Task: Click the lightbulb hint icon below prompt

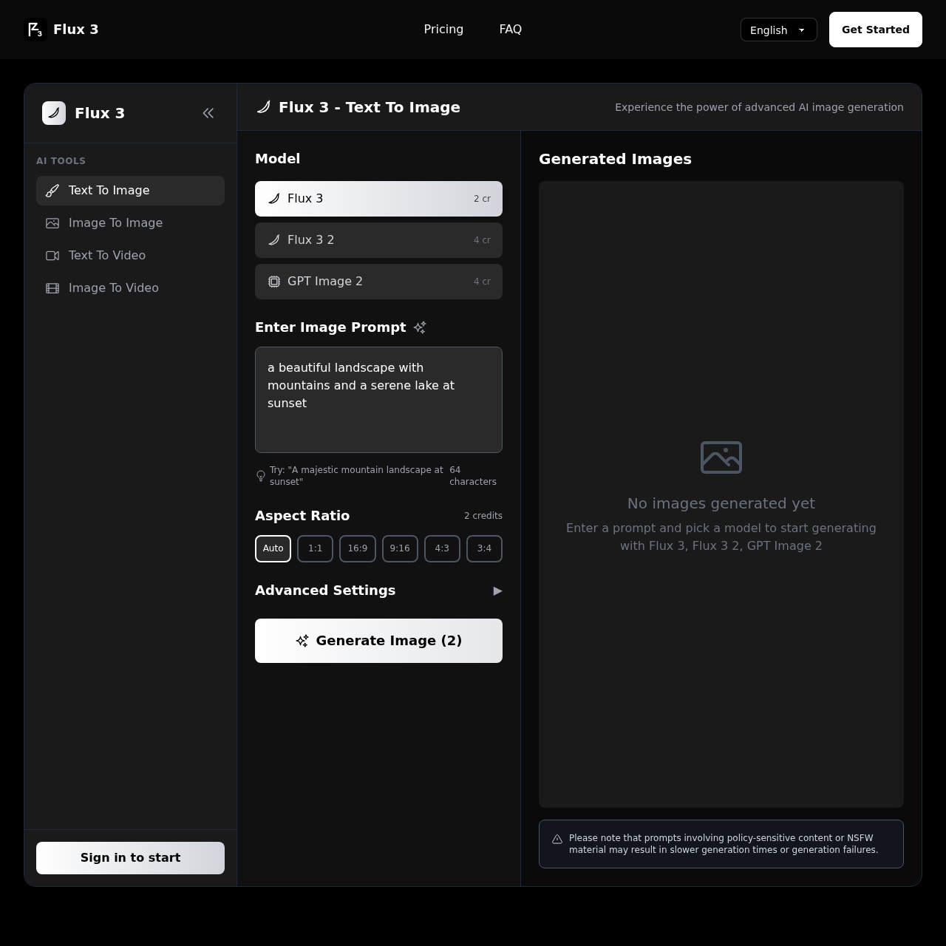Action: tap(261, 476)
